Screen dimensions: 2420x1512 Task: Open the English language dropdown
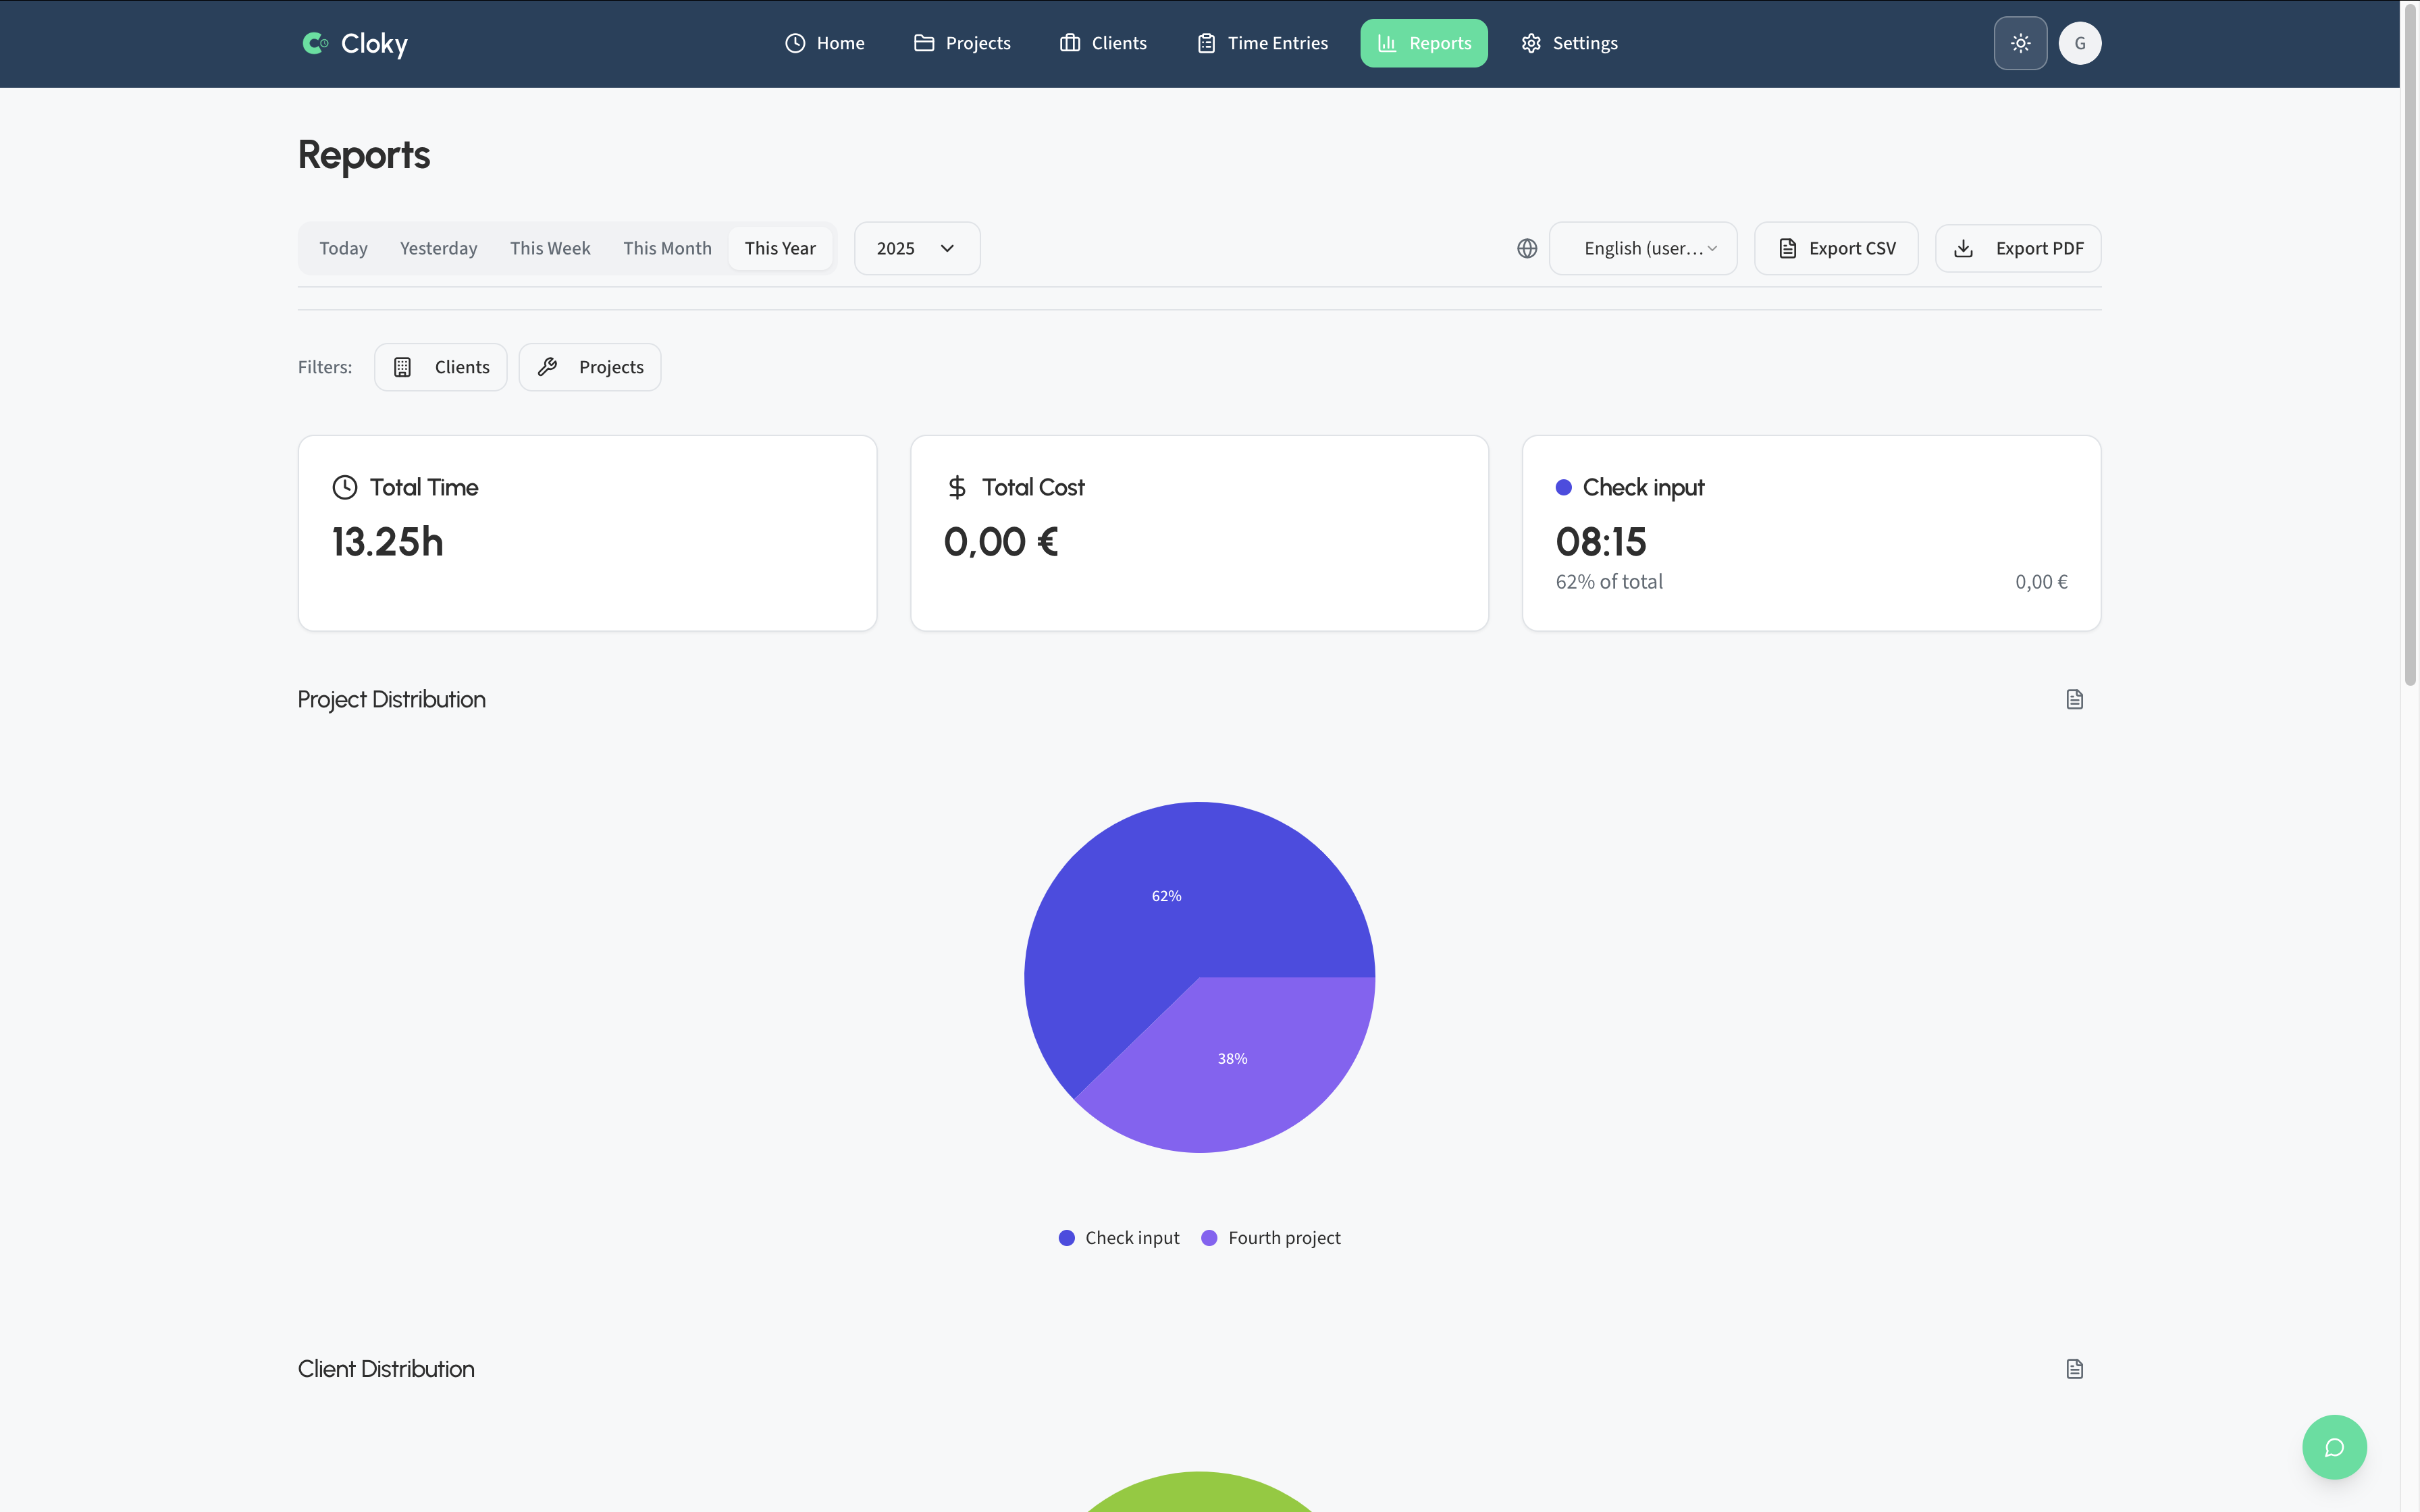(1643, 248)
